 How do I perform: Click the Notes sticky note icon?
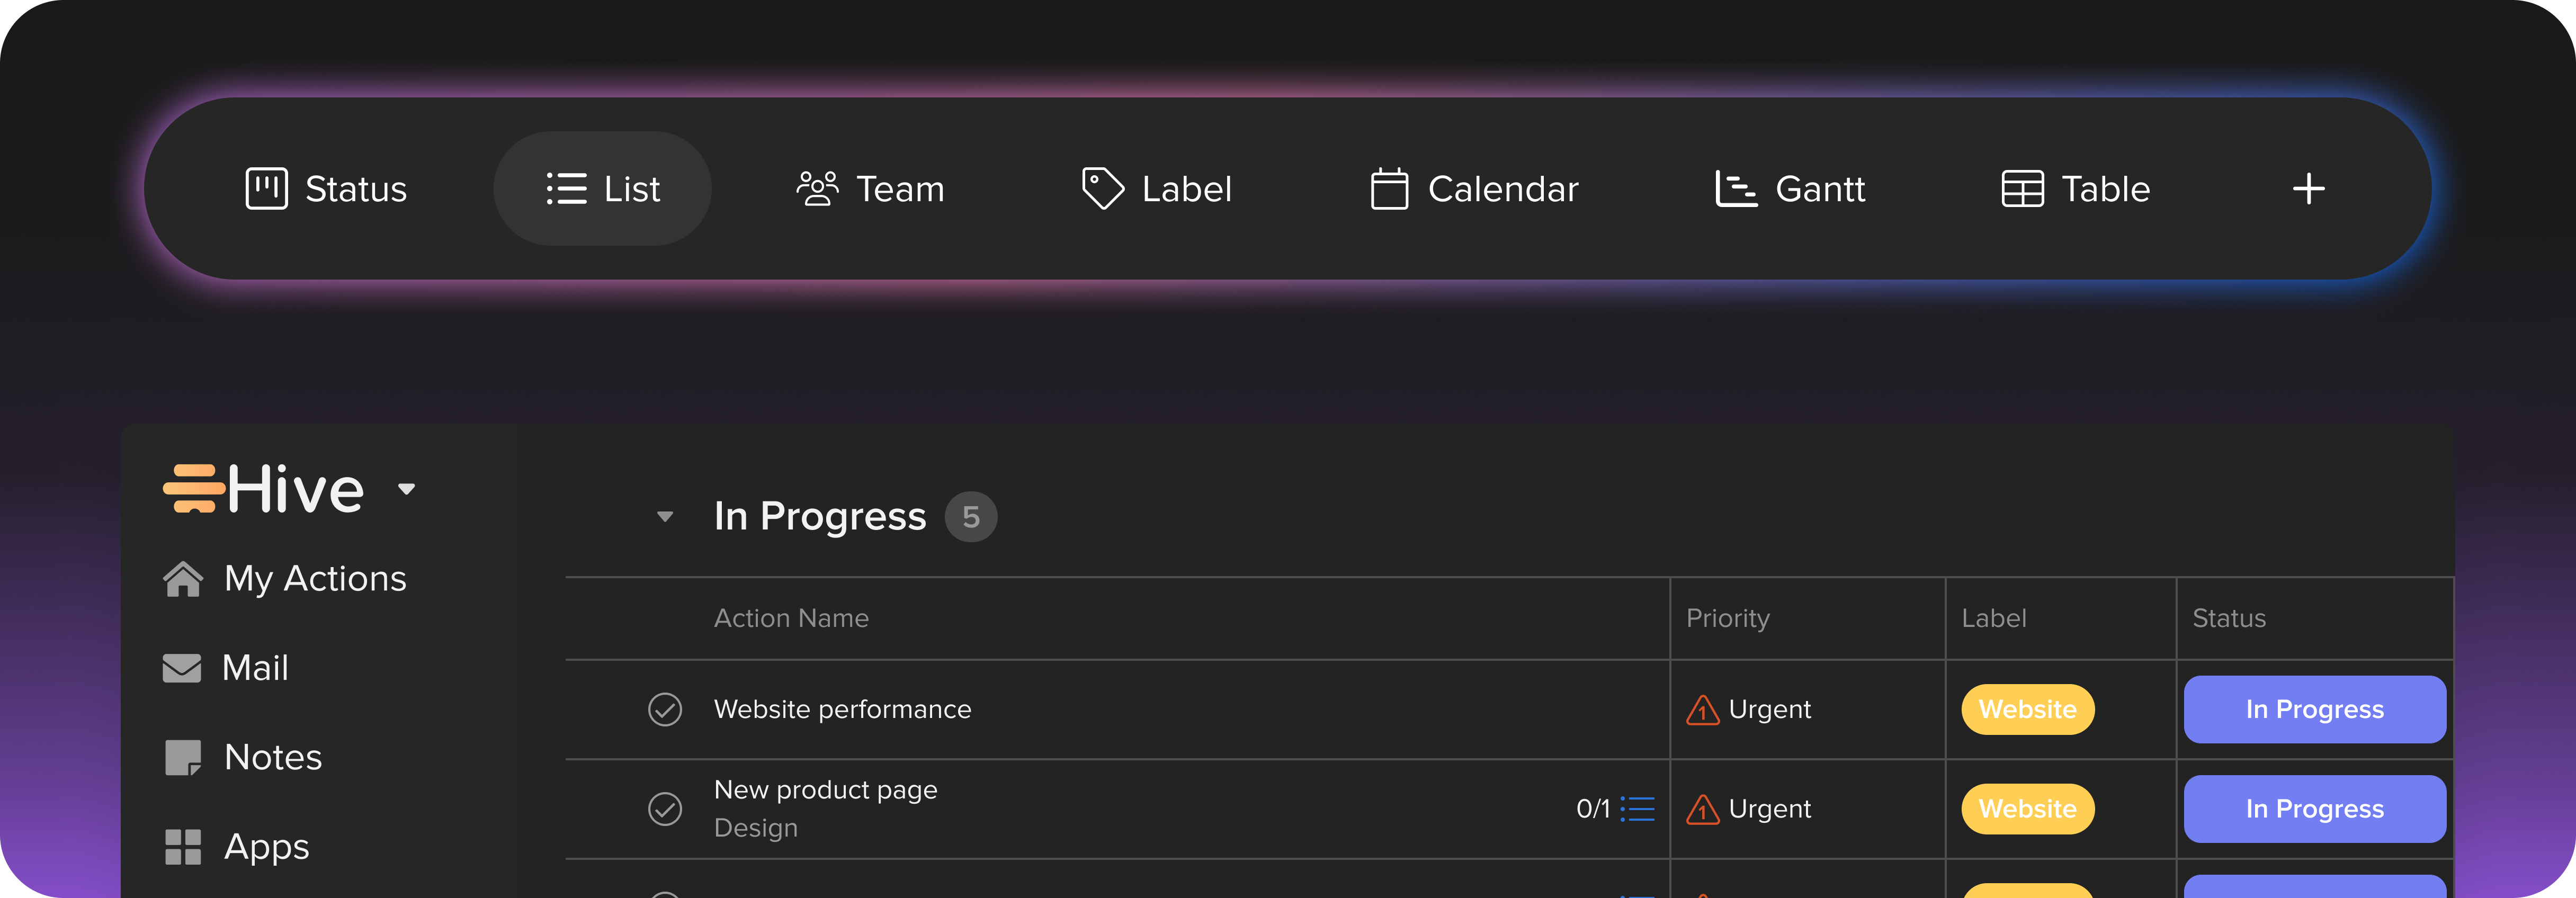183,758
